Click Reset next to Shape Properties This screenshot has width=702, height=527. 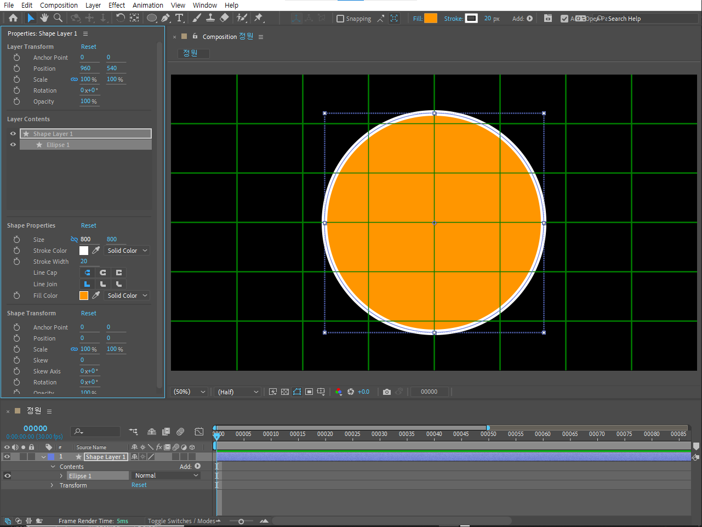(88, 225)
